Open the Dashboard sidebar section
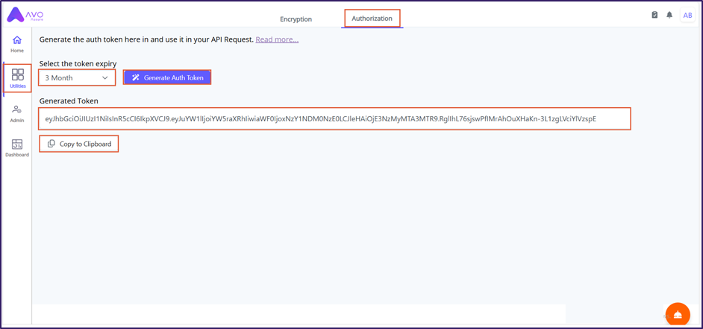This screenshot has width=703, height=329. point(17,147)
